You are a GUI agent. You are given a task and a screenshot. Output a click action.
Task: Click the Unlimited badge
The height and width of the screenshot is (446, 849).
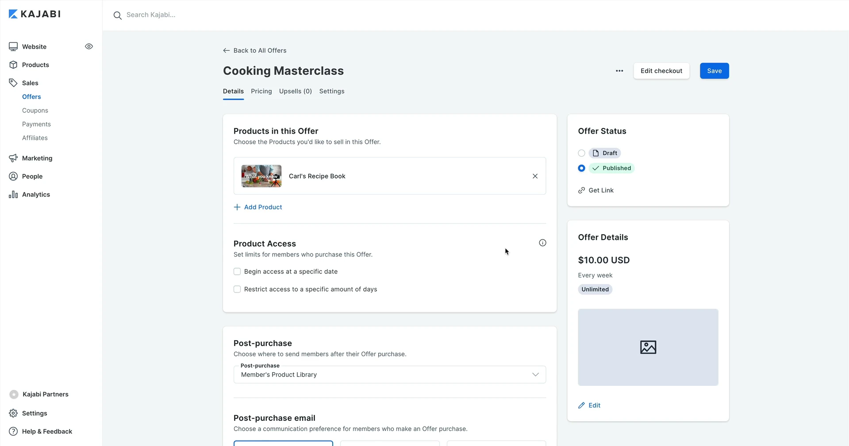tap(595, 289)
